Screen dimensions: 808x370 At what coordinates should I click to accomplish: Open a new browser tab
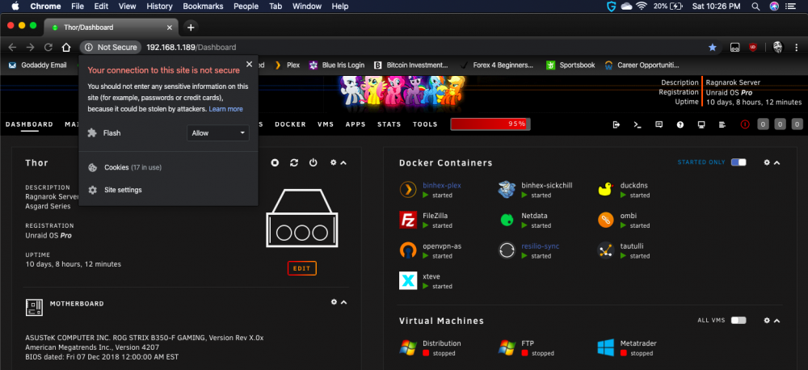191,27
